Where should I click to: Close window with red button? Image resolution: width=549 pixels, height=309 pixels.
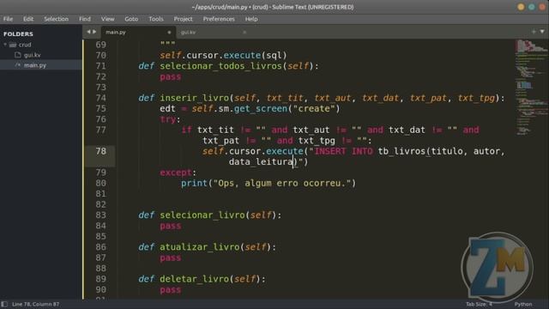[x=542, y=7]
